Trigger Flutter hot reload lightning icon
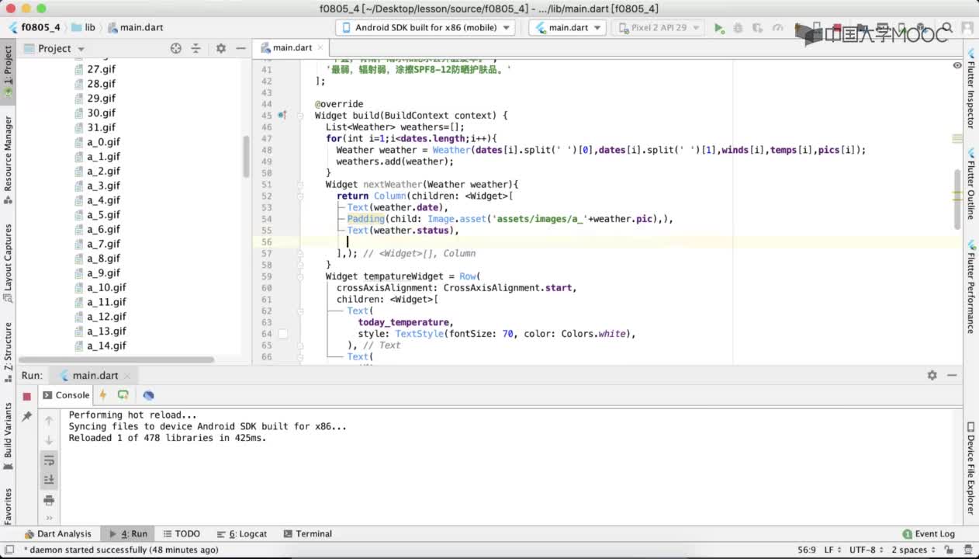 click(x=102, y=394)
